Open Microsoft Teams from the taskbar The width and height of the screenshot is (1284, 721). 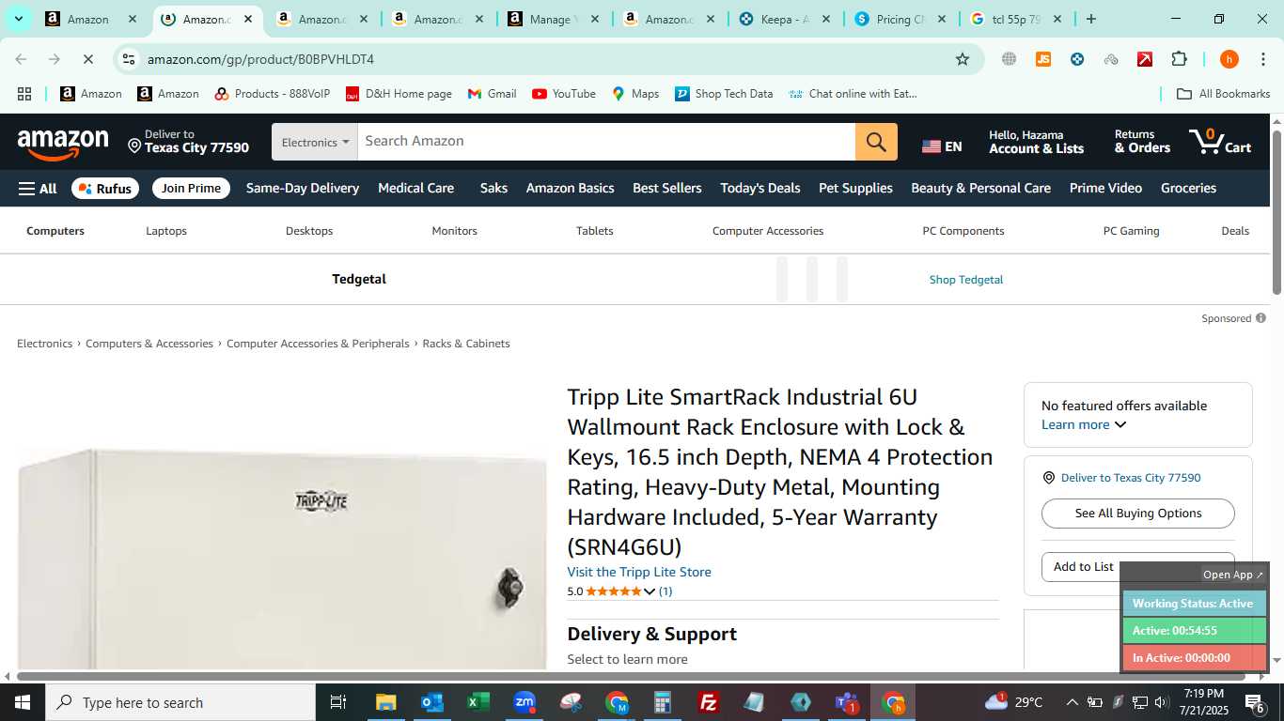(x=847, y=702)
